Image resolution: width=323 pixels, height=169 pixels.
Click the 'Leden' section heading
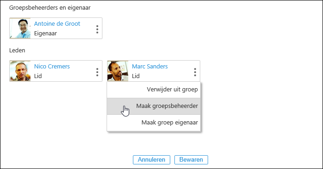point(17,51)
